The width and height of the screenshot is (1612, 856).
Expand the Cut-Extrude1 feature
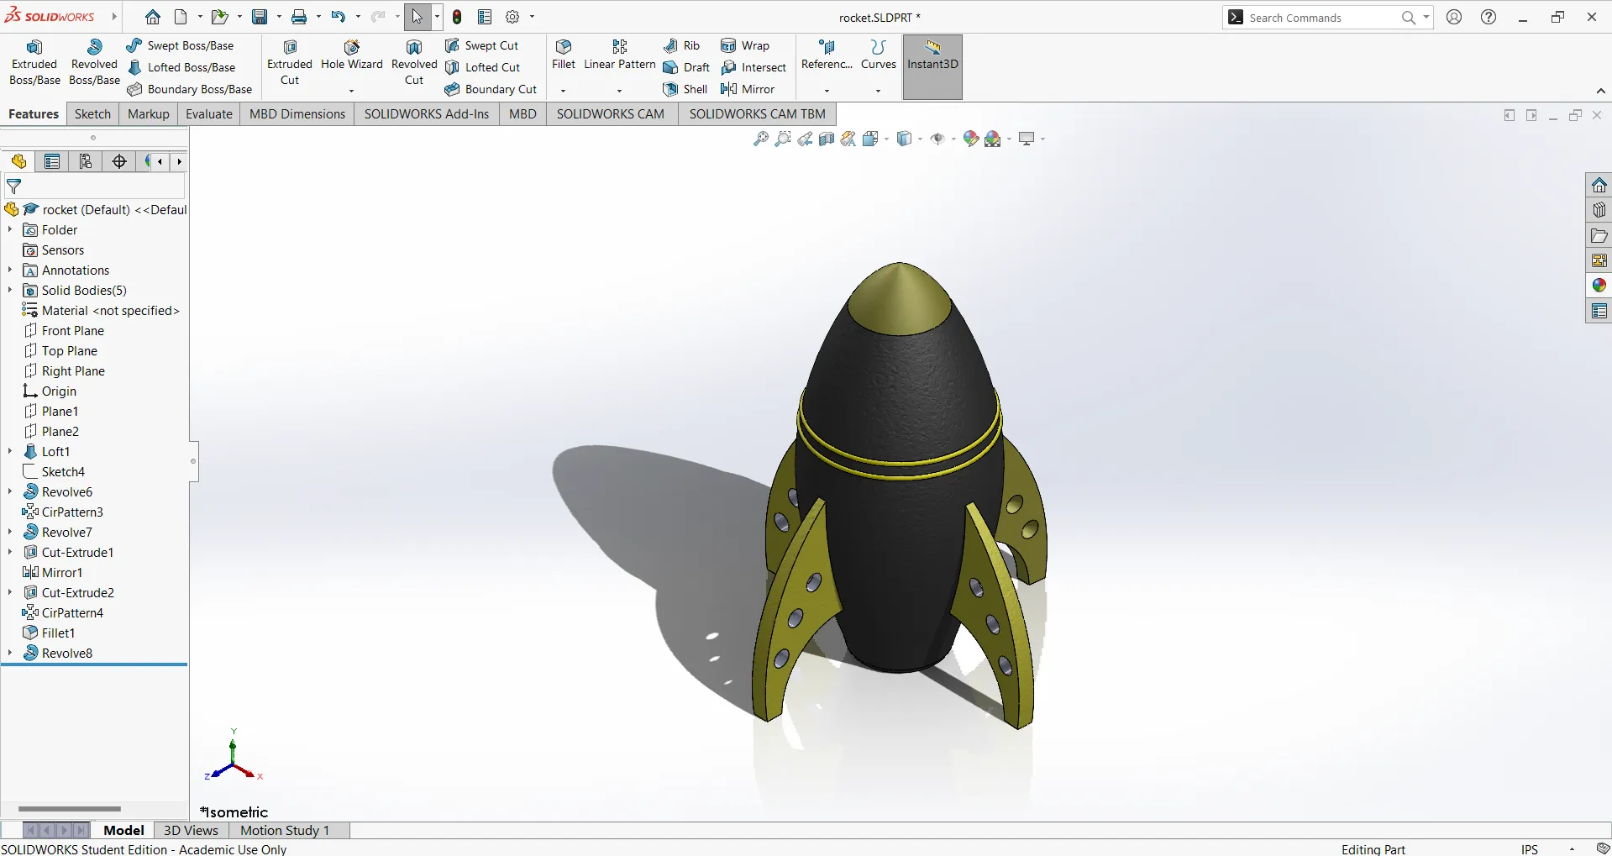(x=10, y=552)
